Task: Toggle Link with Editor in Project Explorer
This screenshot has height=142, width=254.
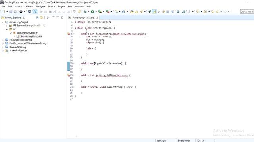Action: point(42,17)
